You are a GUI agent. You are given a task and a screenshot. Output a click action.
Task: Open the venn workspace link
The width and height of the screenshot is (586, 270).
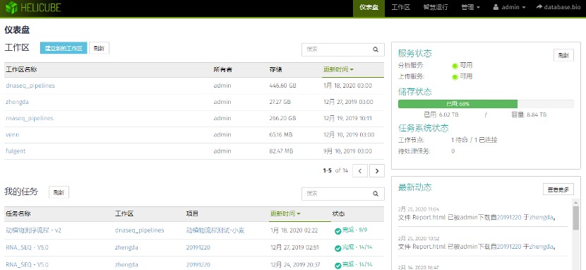[x=12, y=134]
